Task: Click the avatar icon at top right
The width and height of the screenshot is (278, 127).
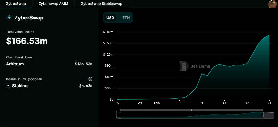Action: pos(272,4)
